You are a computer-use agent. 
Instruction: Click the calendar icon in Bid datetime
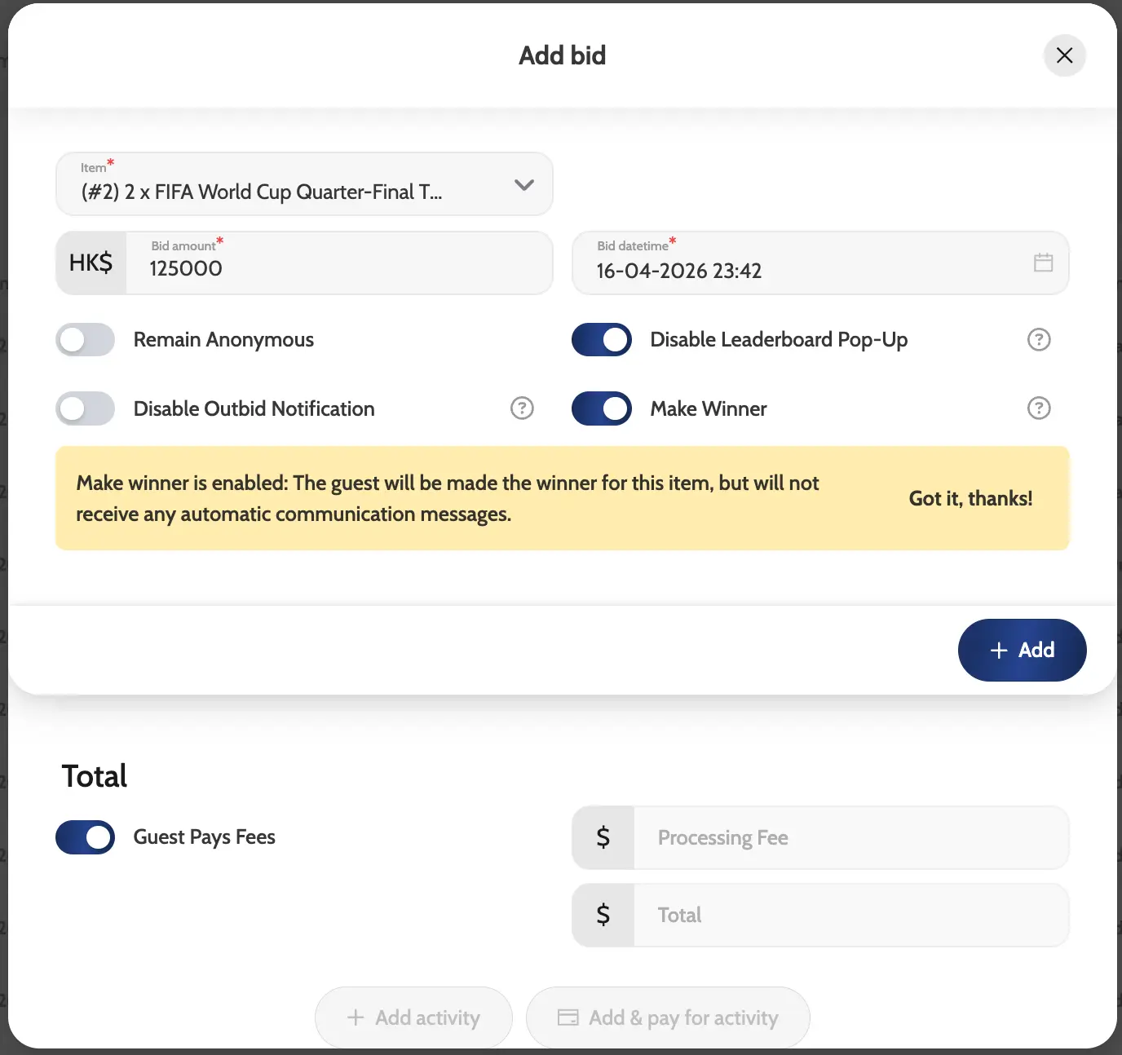pos(1043,263)
